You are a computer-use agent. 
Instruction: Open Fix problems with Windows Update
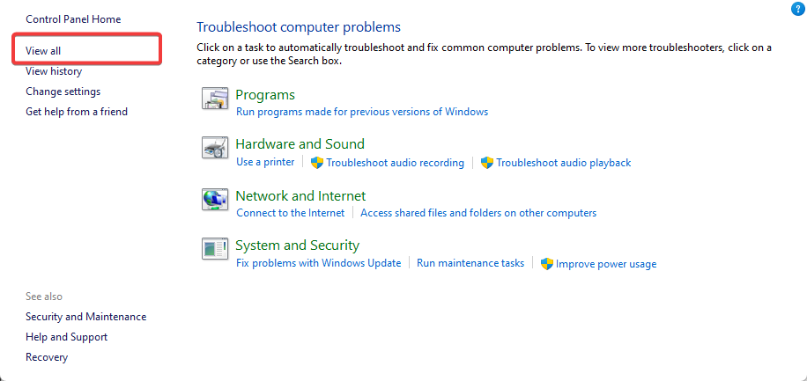click(318, 263)
